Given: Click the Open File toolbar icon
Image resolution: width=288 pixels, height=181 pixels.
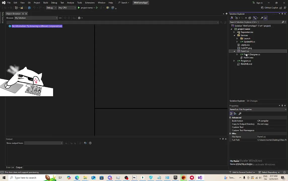Looking at the screenshot, I should [22, 8].
